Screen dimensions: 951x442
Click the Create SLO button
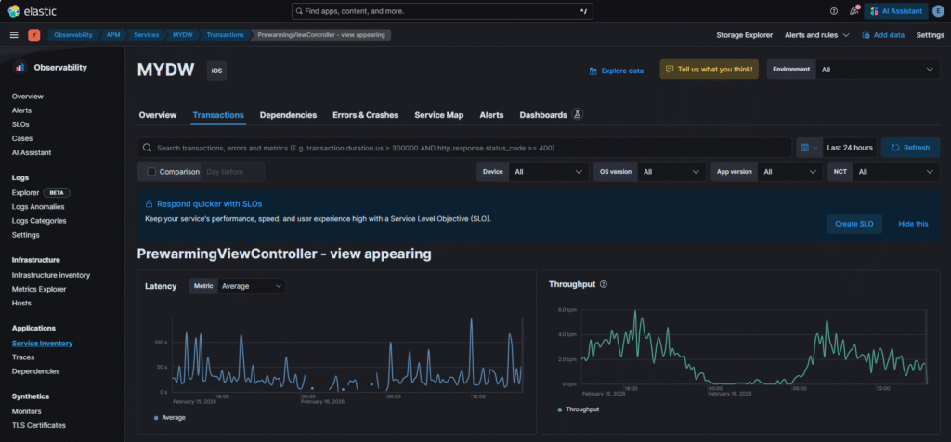point(854,224)
